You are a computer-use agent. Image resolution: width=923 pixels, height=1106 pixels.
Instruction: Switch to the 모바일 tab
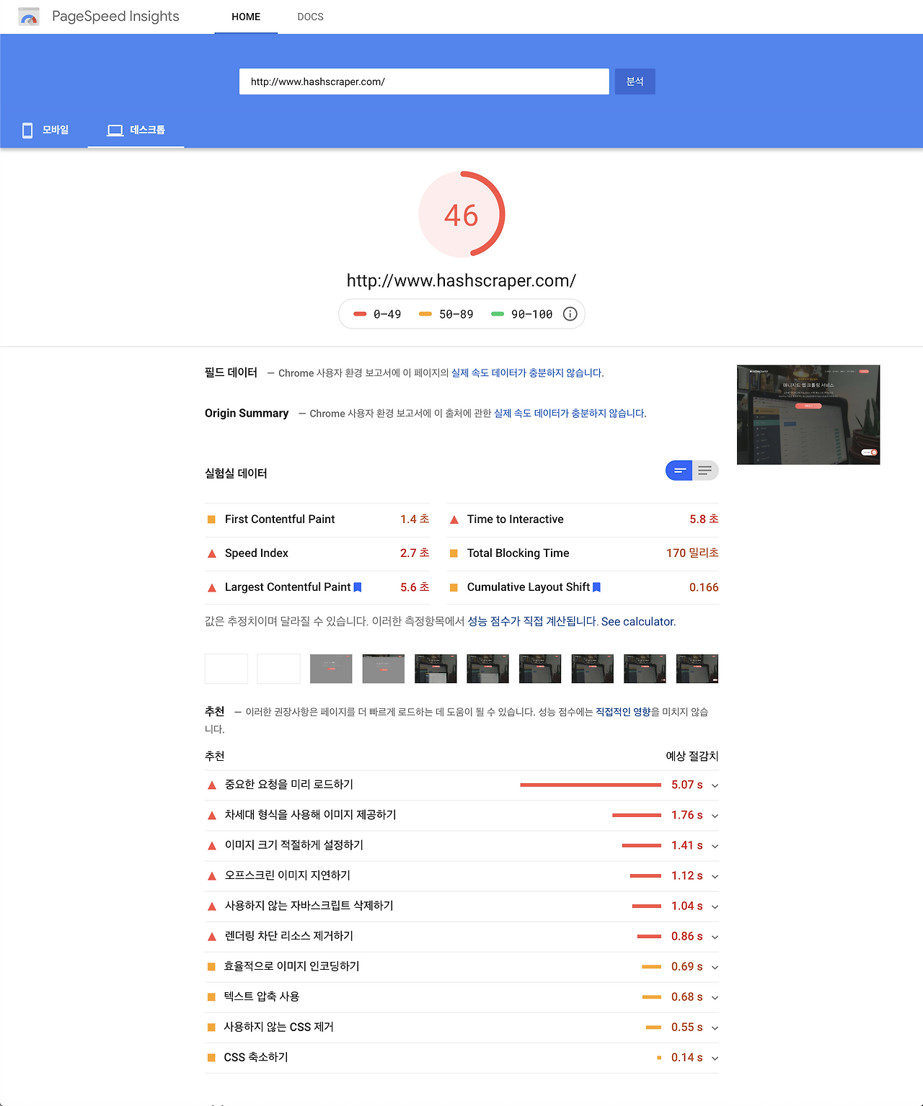tap(45, 130)
